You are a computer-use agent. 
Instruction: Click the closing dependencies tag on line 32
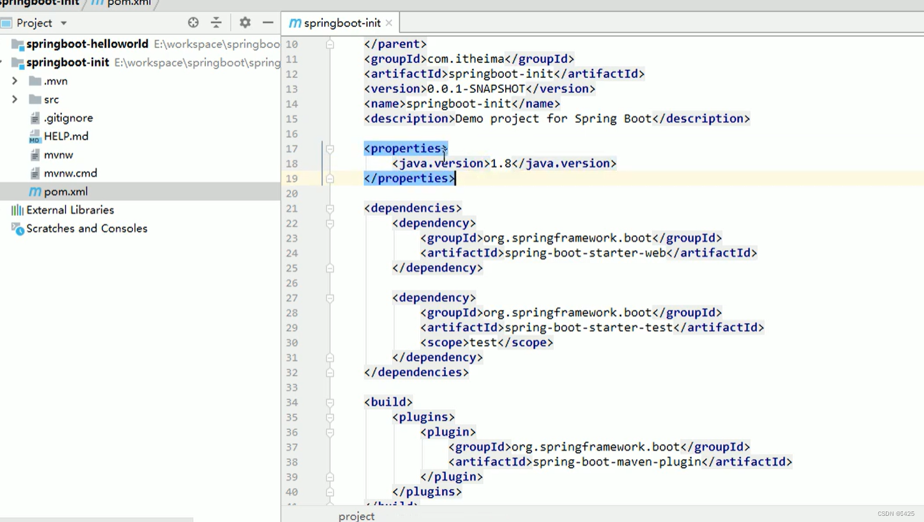click(x=416, y=372)
